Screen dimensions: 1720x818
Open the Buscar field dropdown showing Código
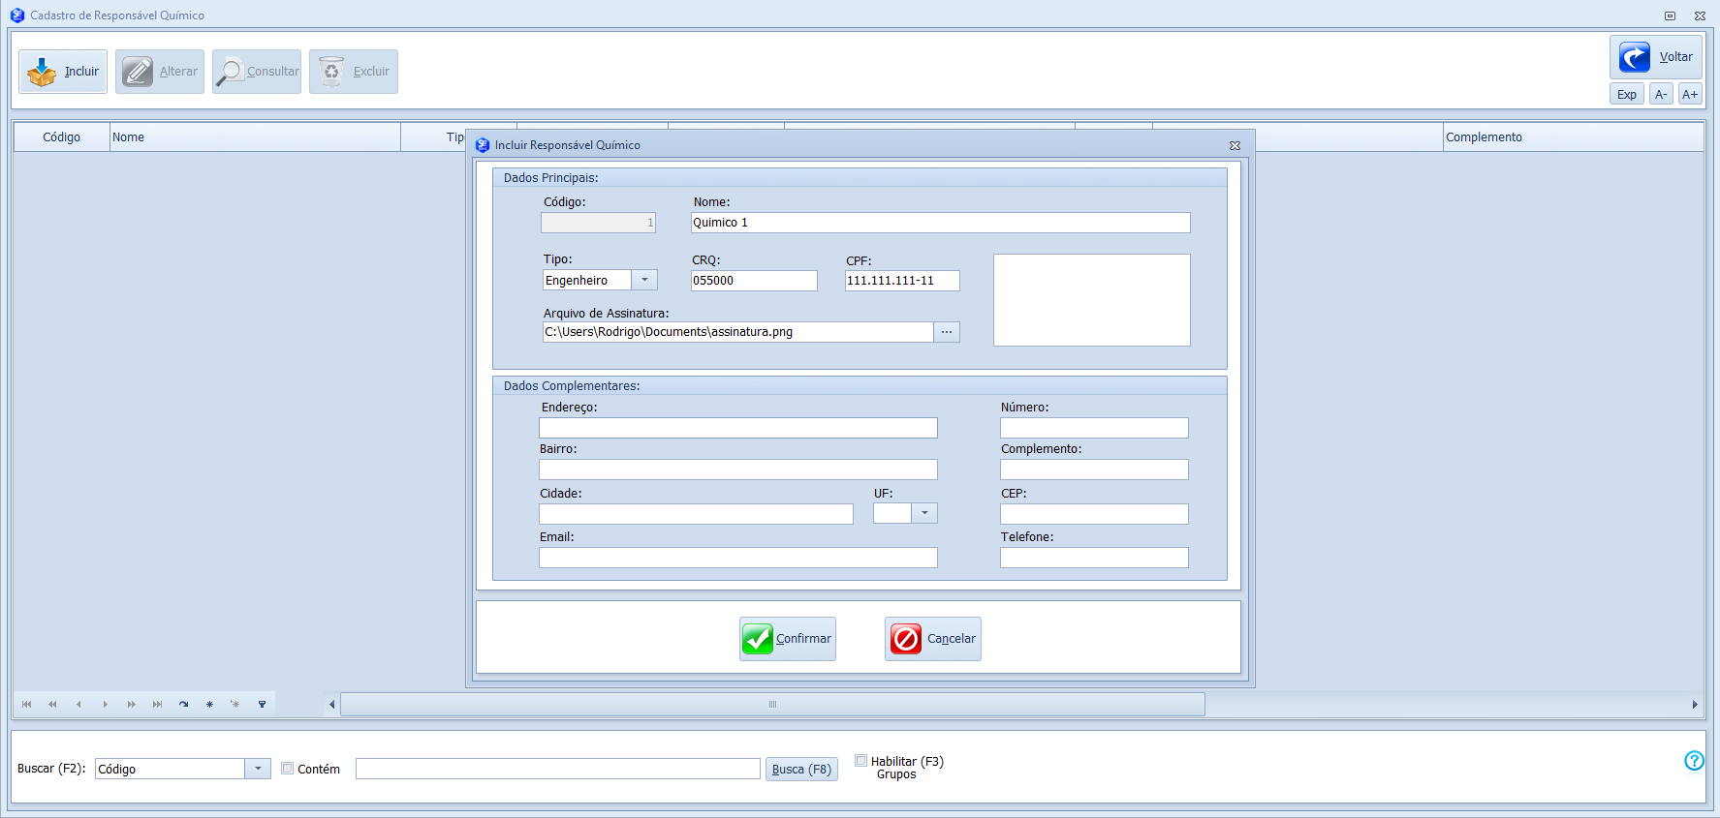pos(258,769)
